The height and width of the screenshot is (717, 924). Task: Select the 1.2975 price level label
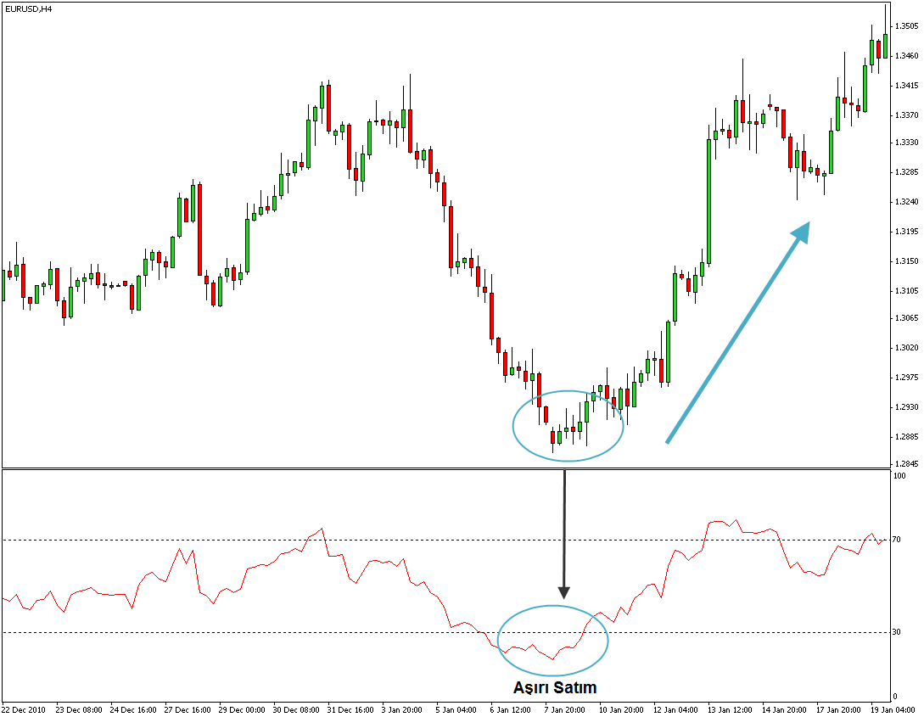pyautogui.click(x=906, y=377)
